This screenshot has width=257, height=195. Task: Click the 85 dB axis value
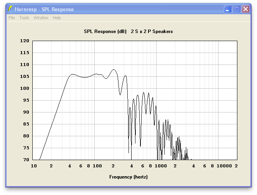(x=26, y=124)
